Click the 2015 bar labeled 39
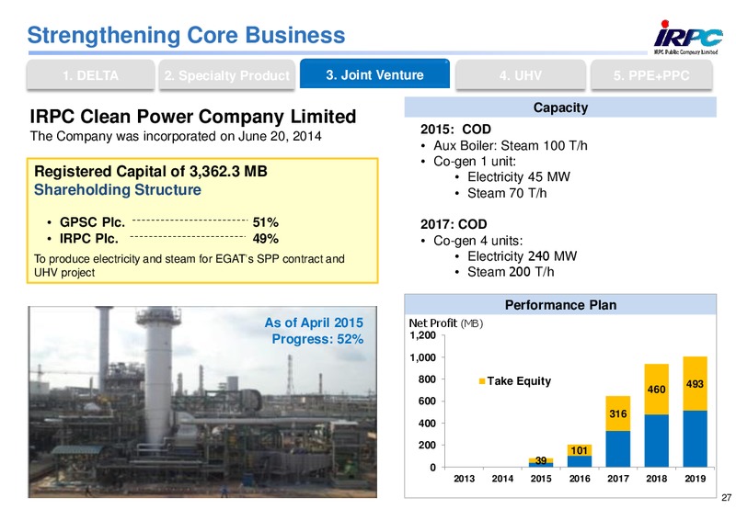This screenshot has height=509, width=736. coord(541,462)
